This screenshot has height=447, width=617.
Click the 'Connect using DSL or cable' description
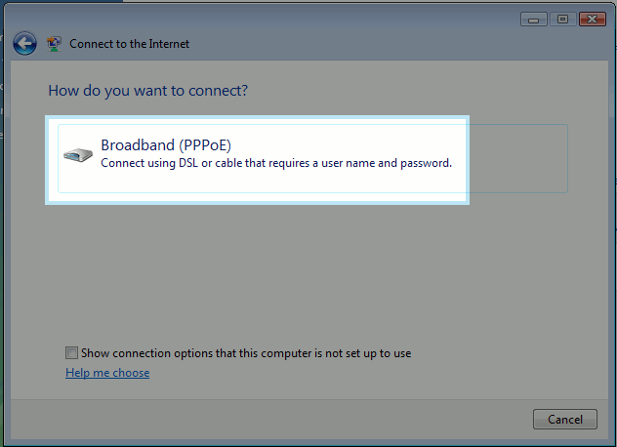pyautogui.click(x=276, y=163)
